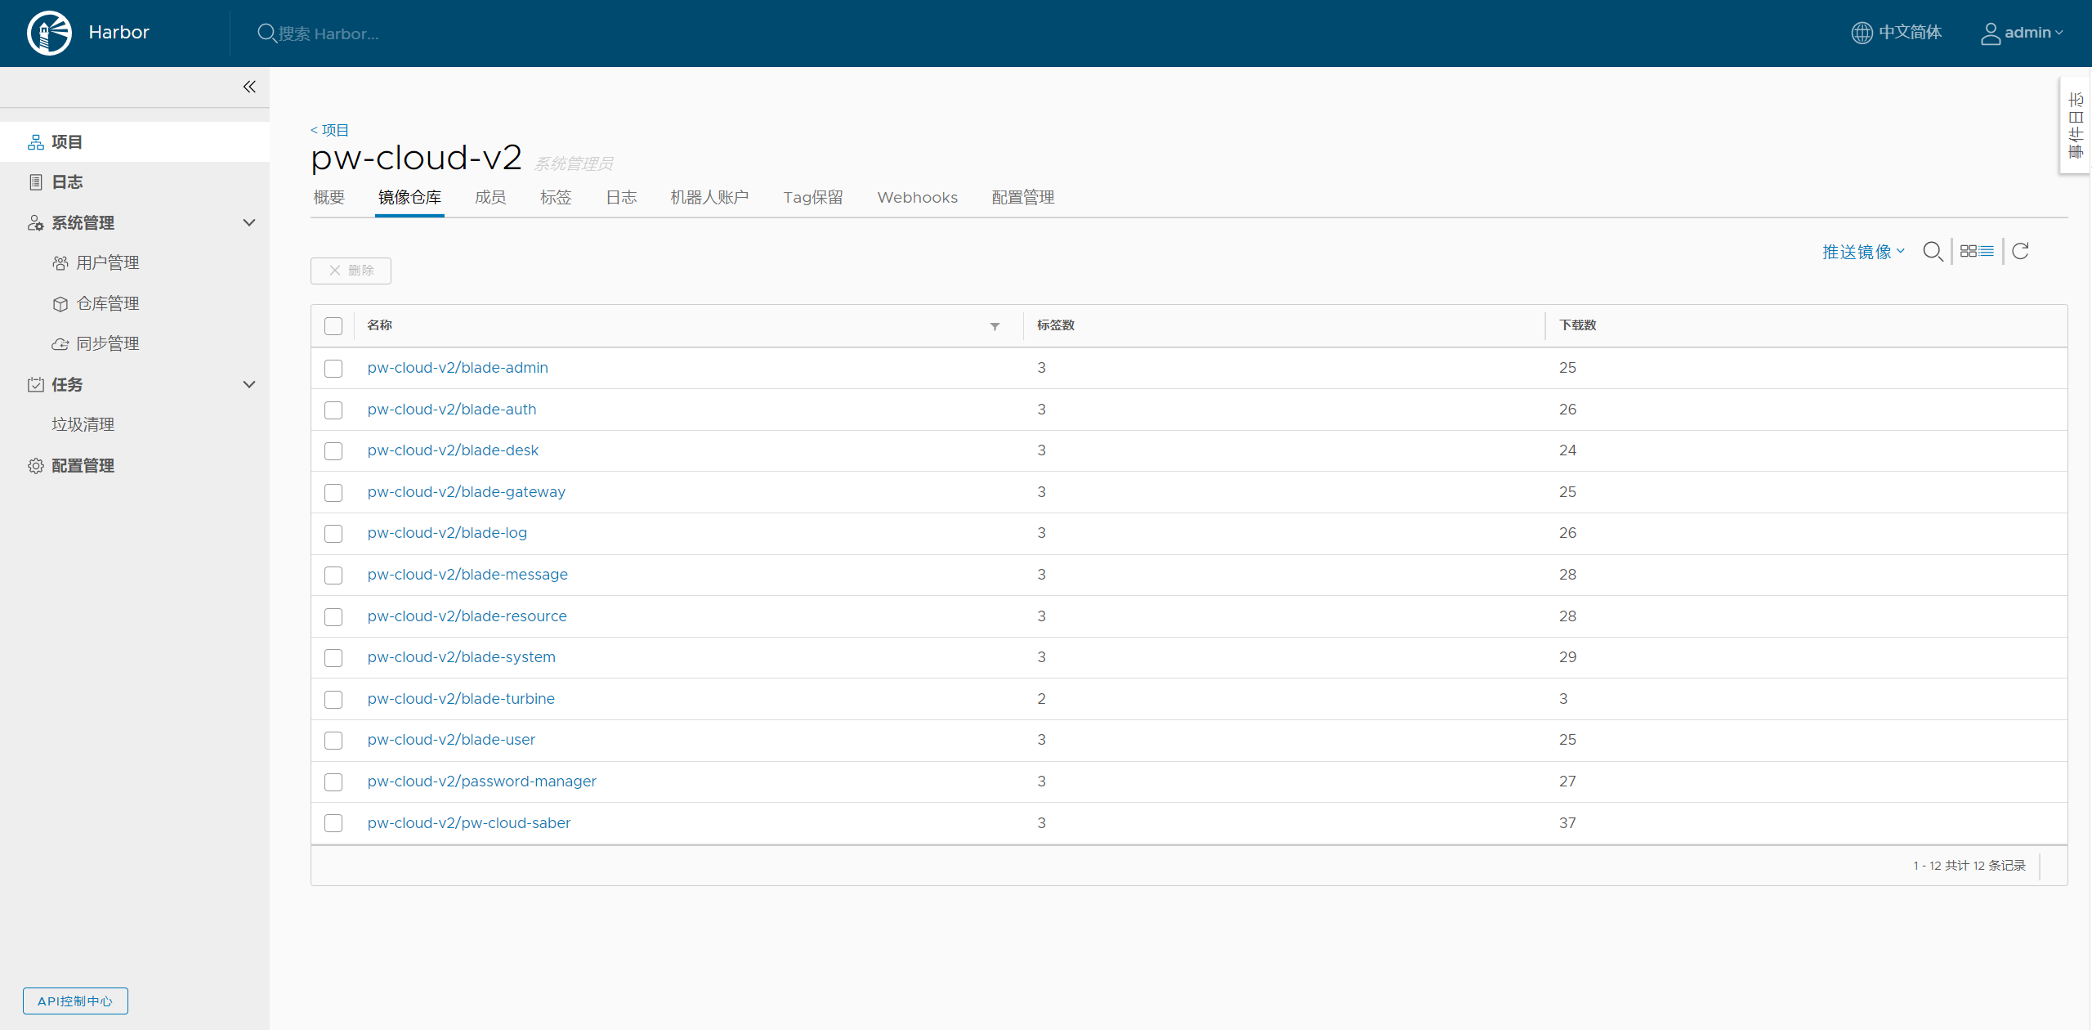Select the blade-admin repository checkbox
The image size is (2092, 1030).
coord(333,369)
